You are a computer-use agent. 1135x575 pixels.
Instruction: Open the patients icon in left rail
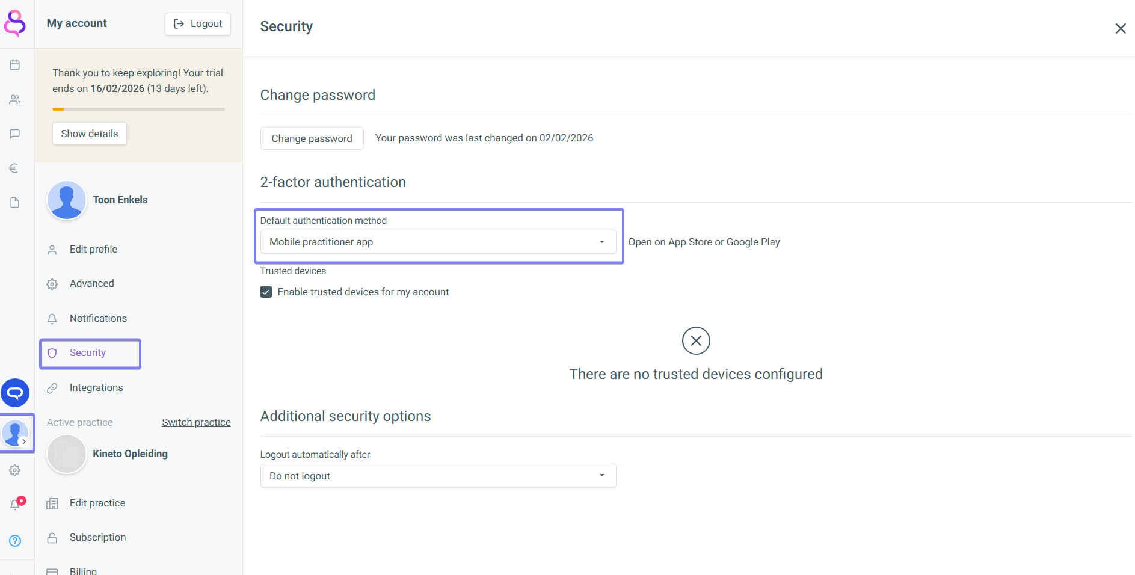(x=15, y=99)
